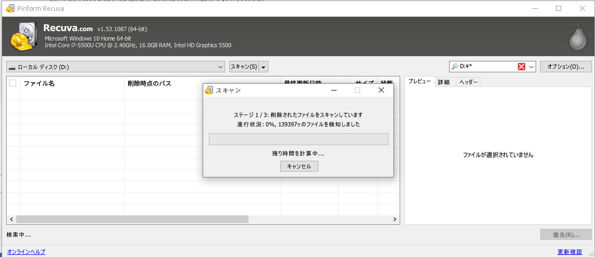Click the 検索中... status text
The width and height of the screenshot is (595, 257).
coord(19,235)
